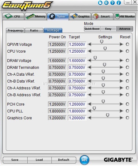
Task: Decrease Ch-A Address VRef with left arrow
Action: pos(90,88)
